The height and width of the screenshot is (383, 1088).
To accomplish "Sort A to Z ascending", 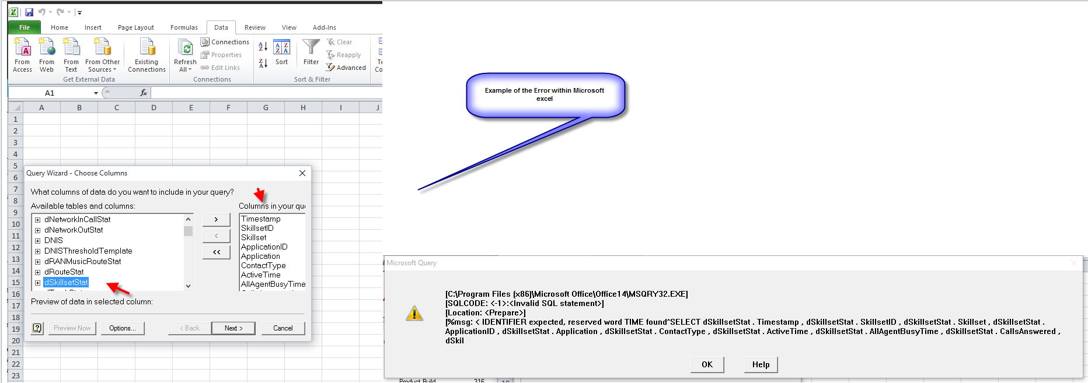I will (x=263, y=47).
